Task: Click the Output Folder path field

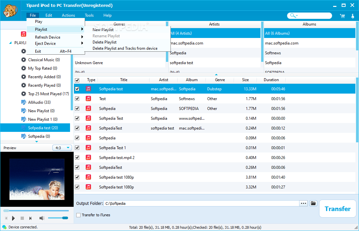Action: [201, 203]
